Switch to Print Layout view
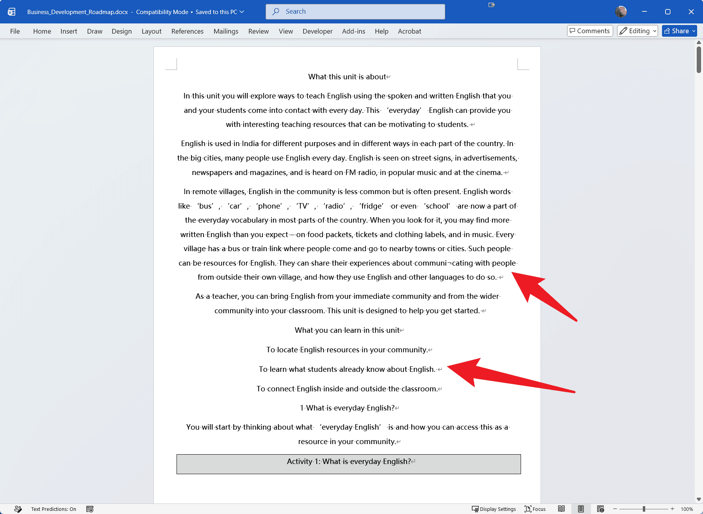The width and height of the screenshot is (703, 514). (581, 509)
